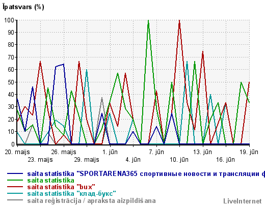265x206 pixels.
Task: Click the green legend line swatch
Action: [x=15, y=181]
